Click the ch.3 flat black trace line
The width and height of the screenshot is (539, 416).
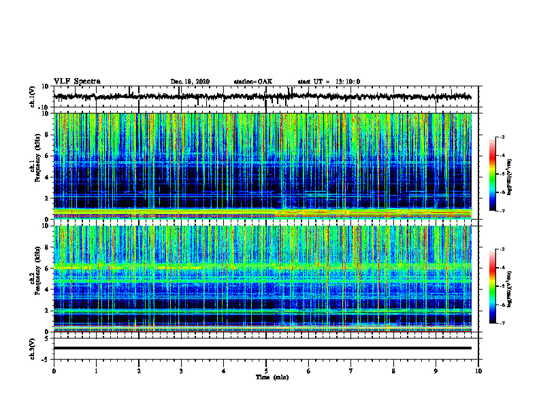pos(263,348)
